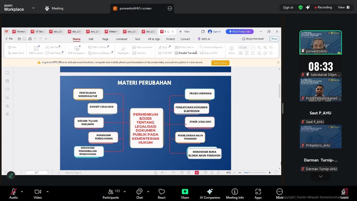This screenshot has height=201, width=357.
Task: Adjust the WPS zoom slider
Action: pos(249,172)
